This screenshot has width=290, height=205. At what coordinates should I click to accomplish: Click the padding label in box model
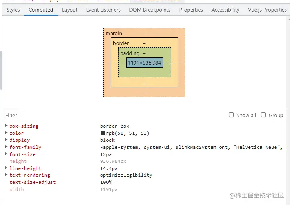[x=130, y=53]
